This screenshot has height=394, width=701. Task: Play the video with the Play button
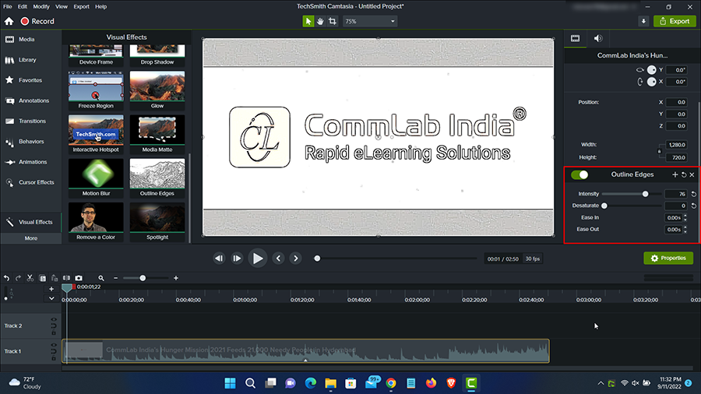point(258,259)
